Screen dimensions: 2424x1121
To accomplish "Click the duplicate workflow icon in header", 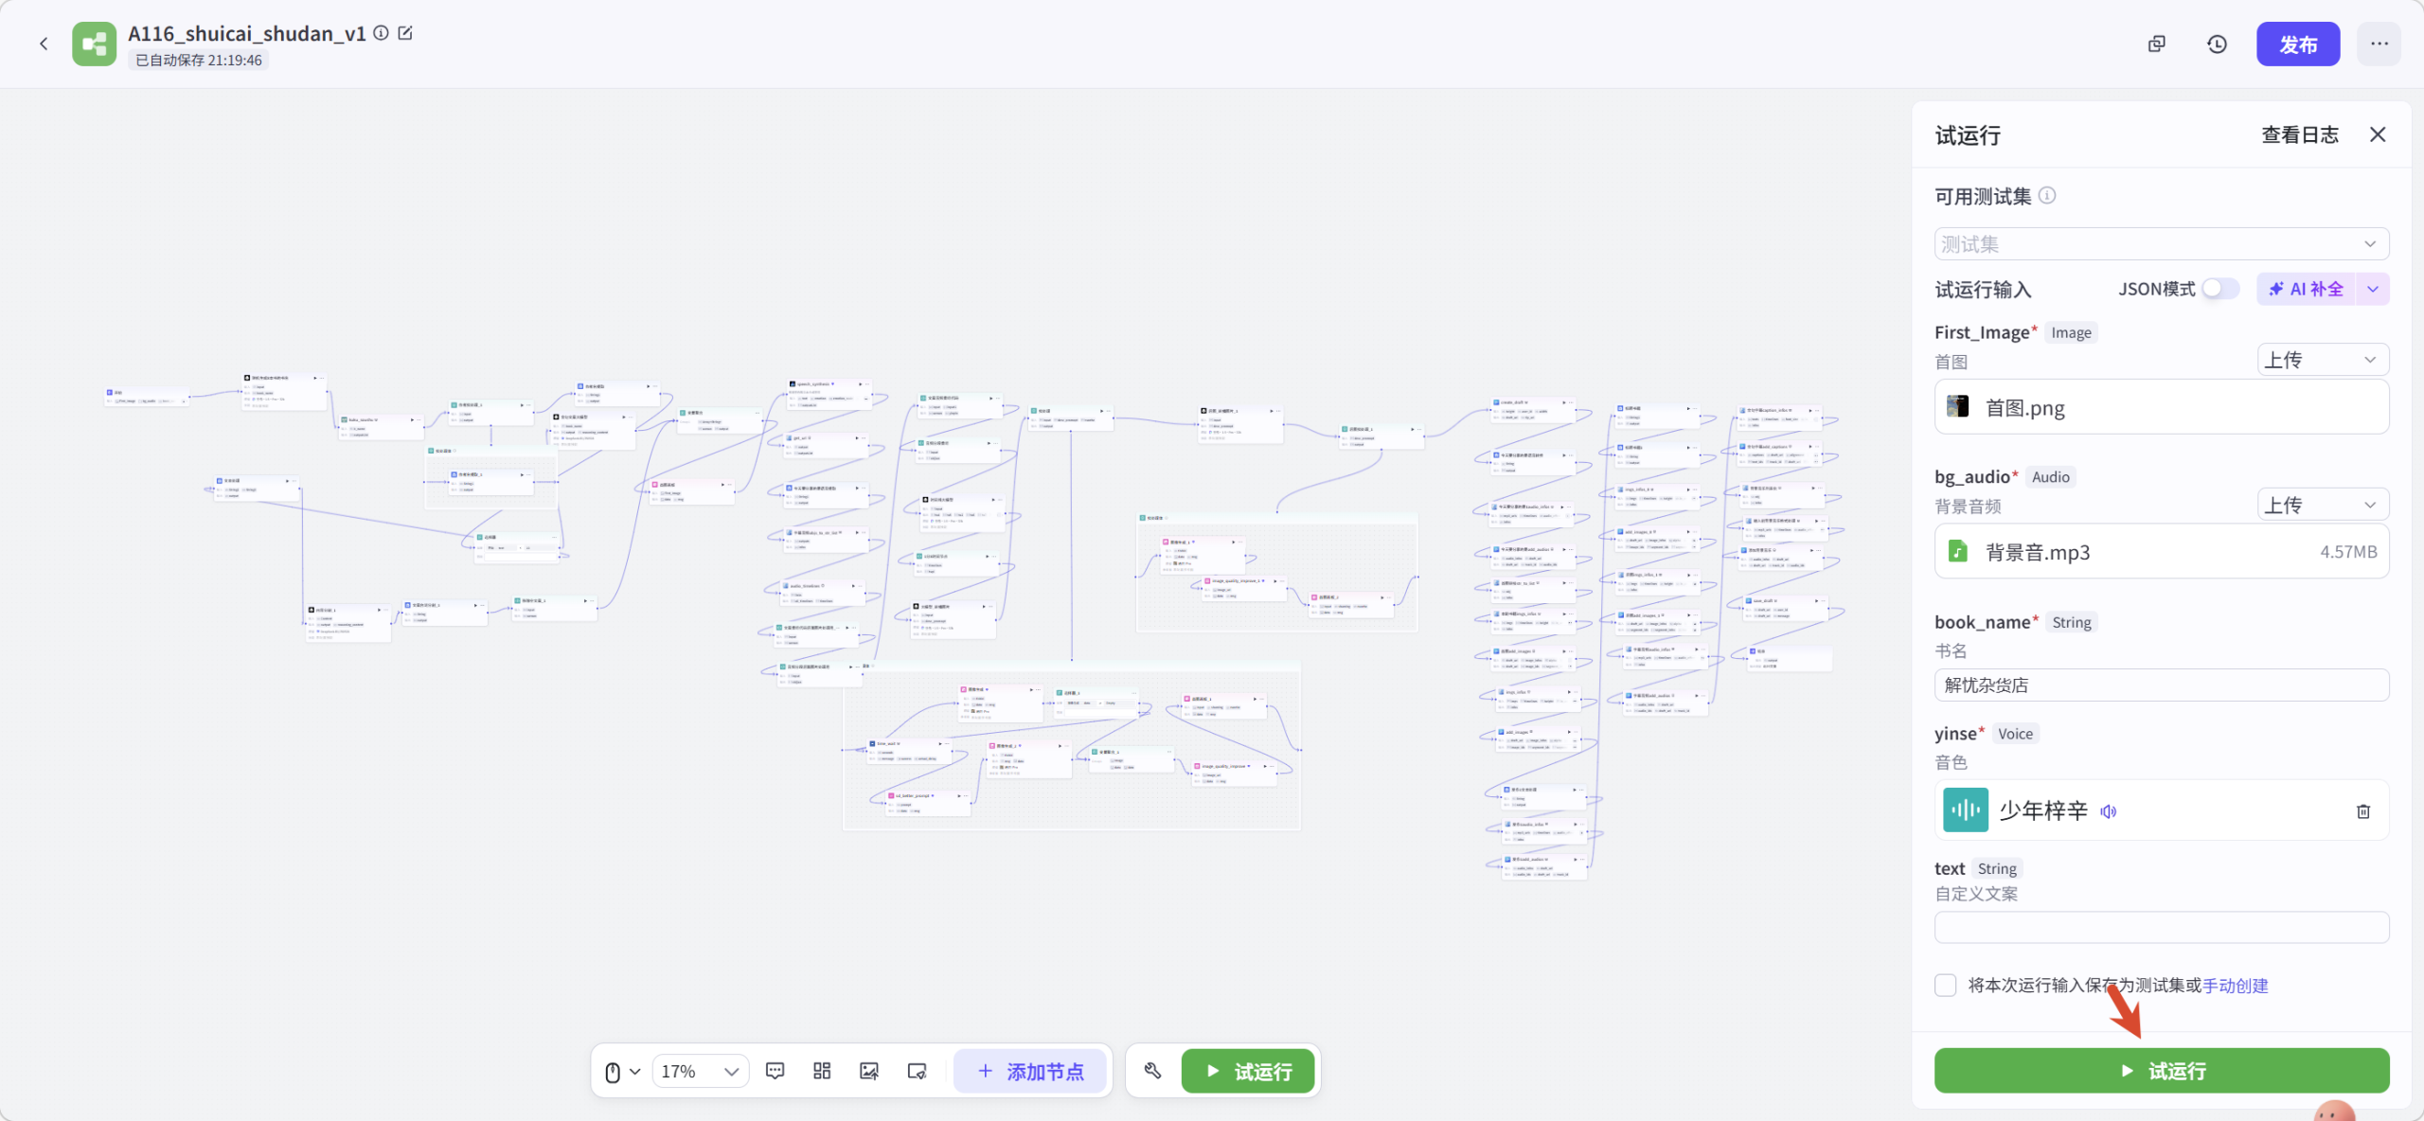I will (x=2156, y=44).
